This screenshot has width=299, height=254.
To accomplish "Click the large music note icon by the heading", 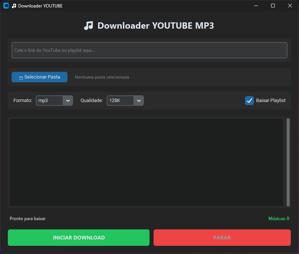I will coord(89,26).
